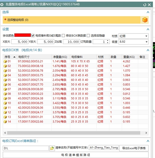The image size is (155, 158).
Task: Open the folder browse icon
Action: [x=52, y=148]
